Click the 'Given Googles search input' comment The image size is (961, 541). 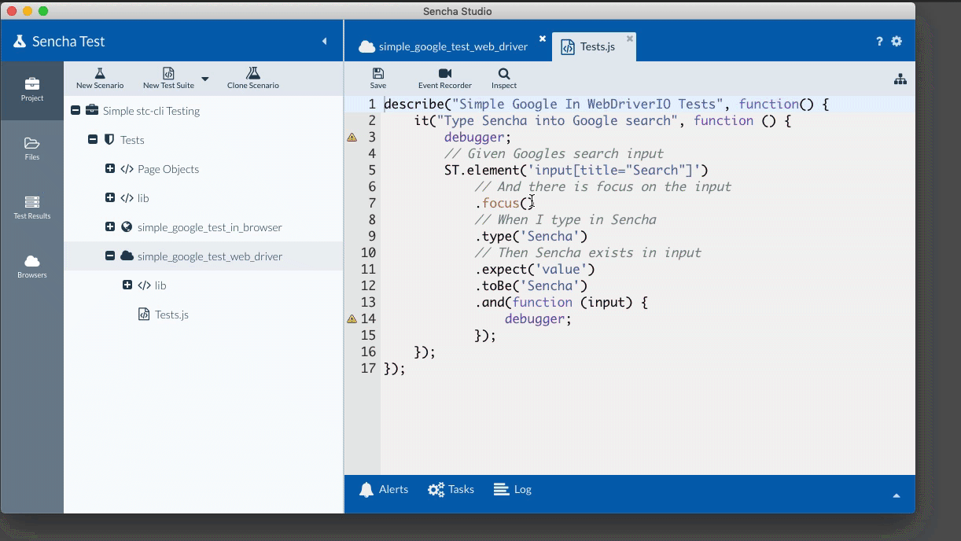(x=554, y=153)
